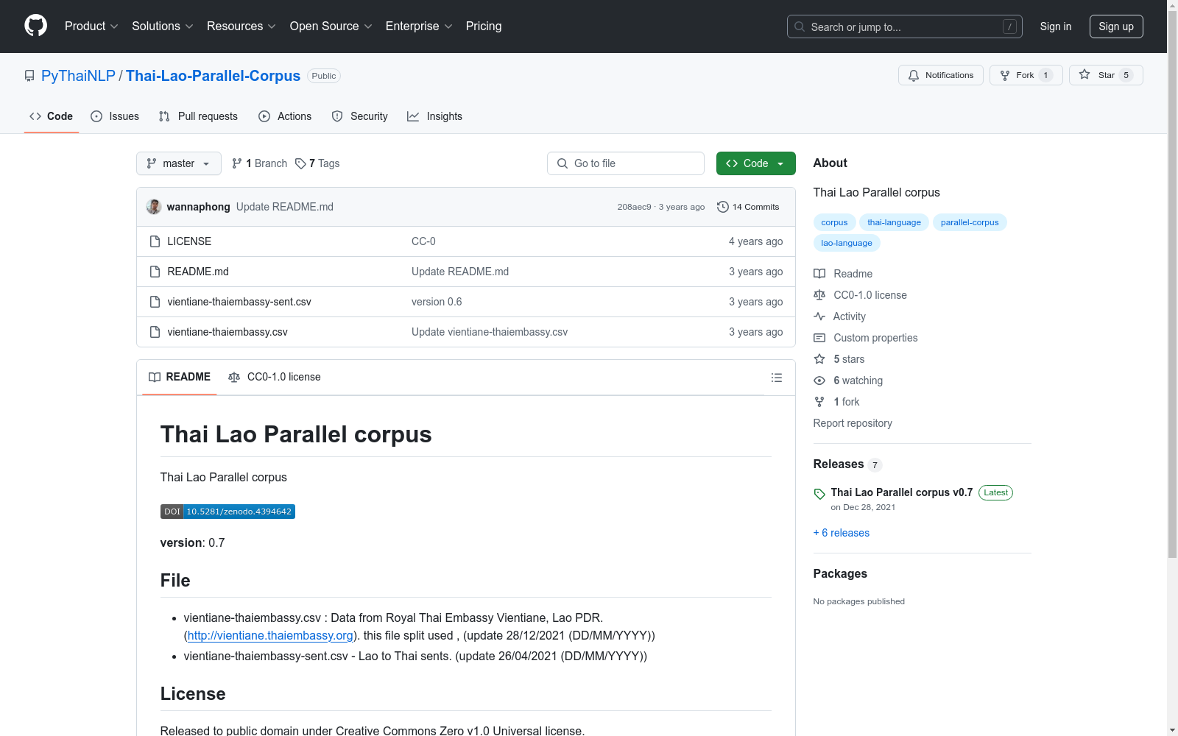Open the Thai-Lao-Parallel-Corpus repository title link
This screenshot has width=1178, height=736.
click(213, 76)
